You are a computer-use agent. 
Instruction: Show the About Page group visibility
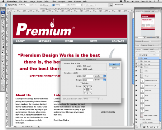pos(136,61)
